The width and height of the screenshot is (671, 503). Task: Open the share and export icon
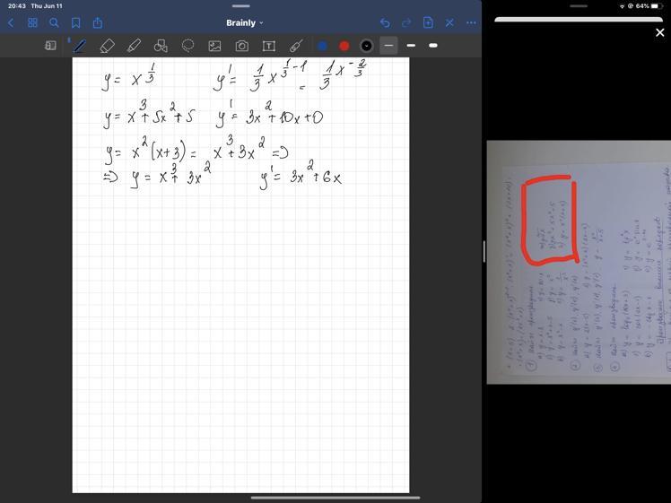pyautogui.click(x=98, y=22)
